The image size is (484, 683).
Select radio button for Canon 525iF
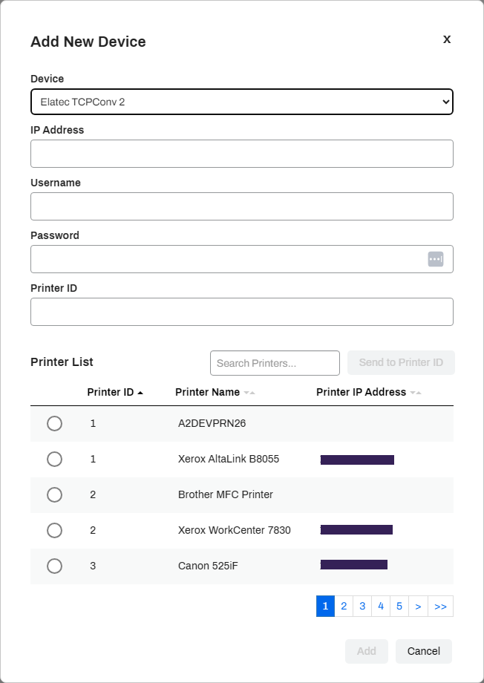(54, 566)
